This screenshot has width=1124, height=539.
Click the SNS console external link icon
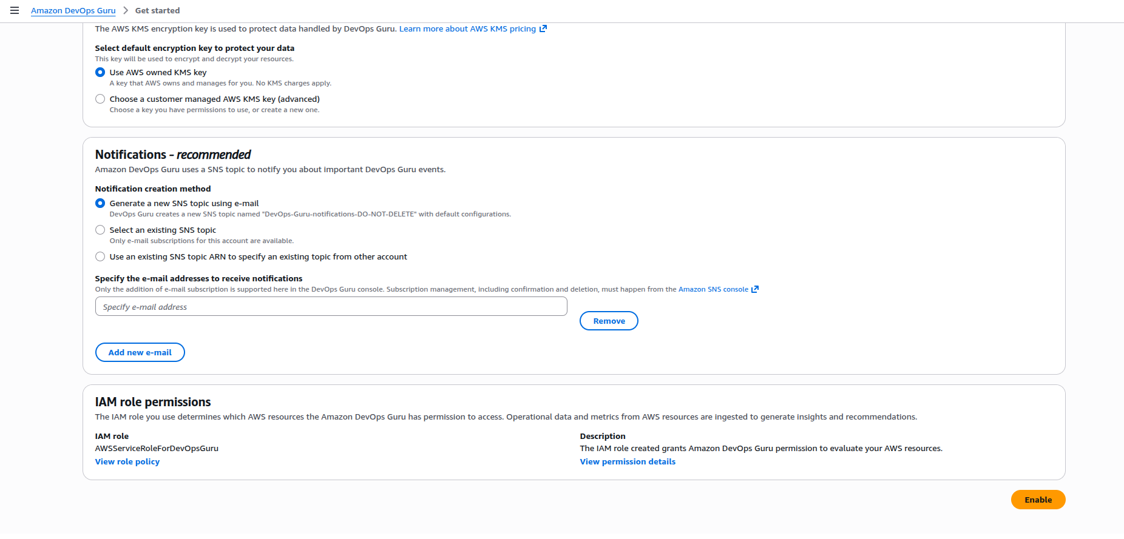[755, 289]
